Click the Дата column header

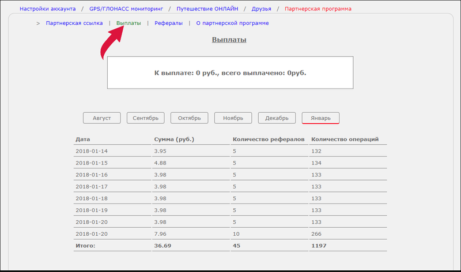tap(83, 139)
